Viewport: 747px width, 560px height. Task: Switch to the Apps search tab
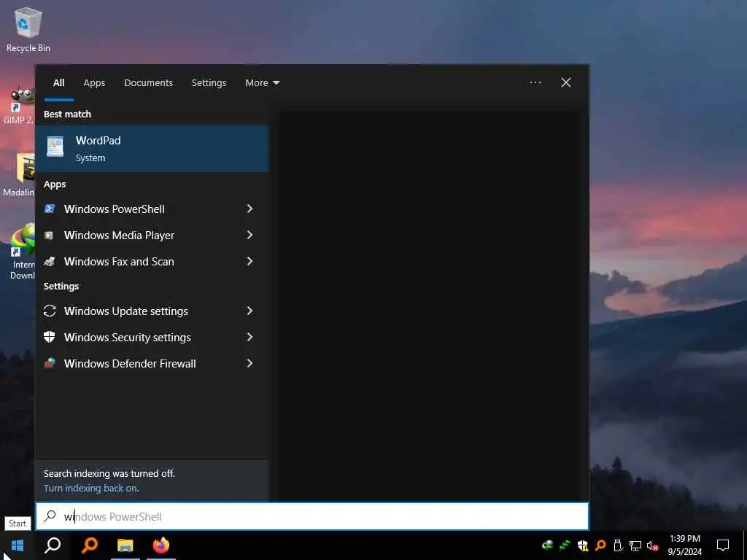pyautogui.click(x=94, y=82)
